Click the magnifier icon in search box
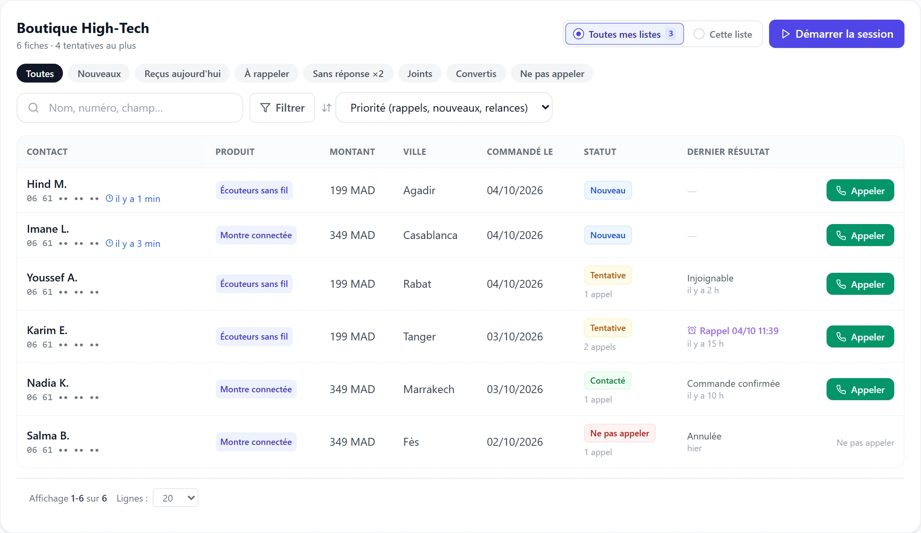The height and width of the screenshot is (533, 921). coord(33,108)
